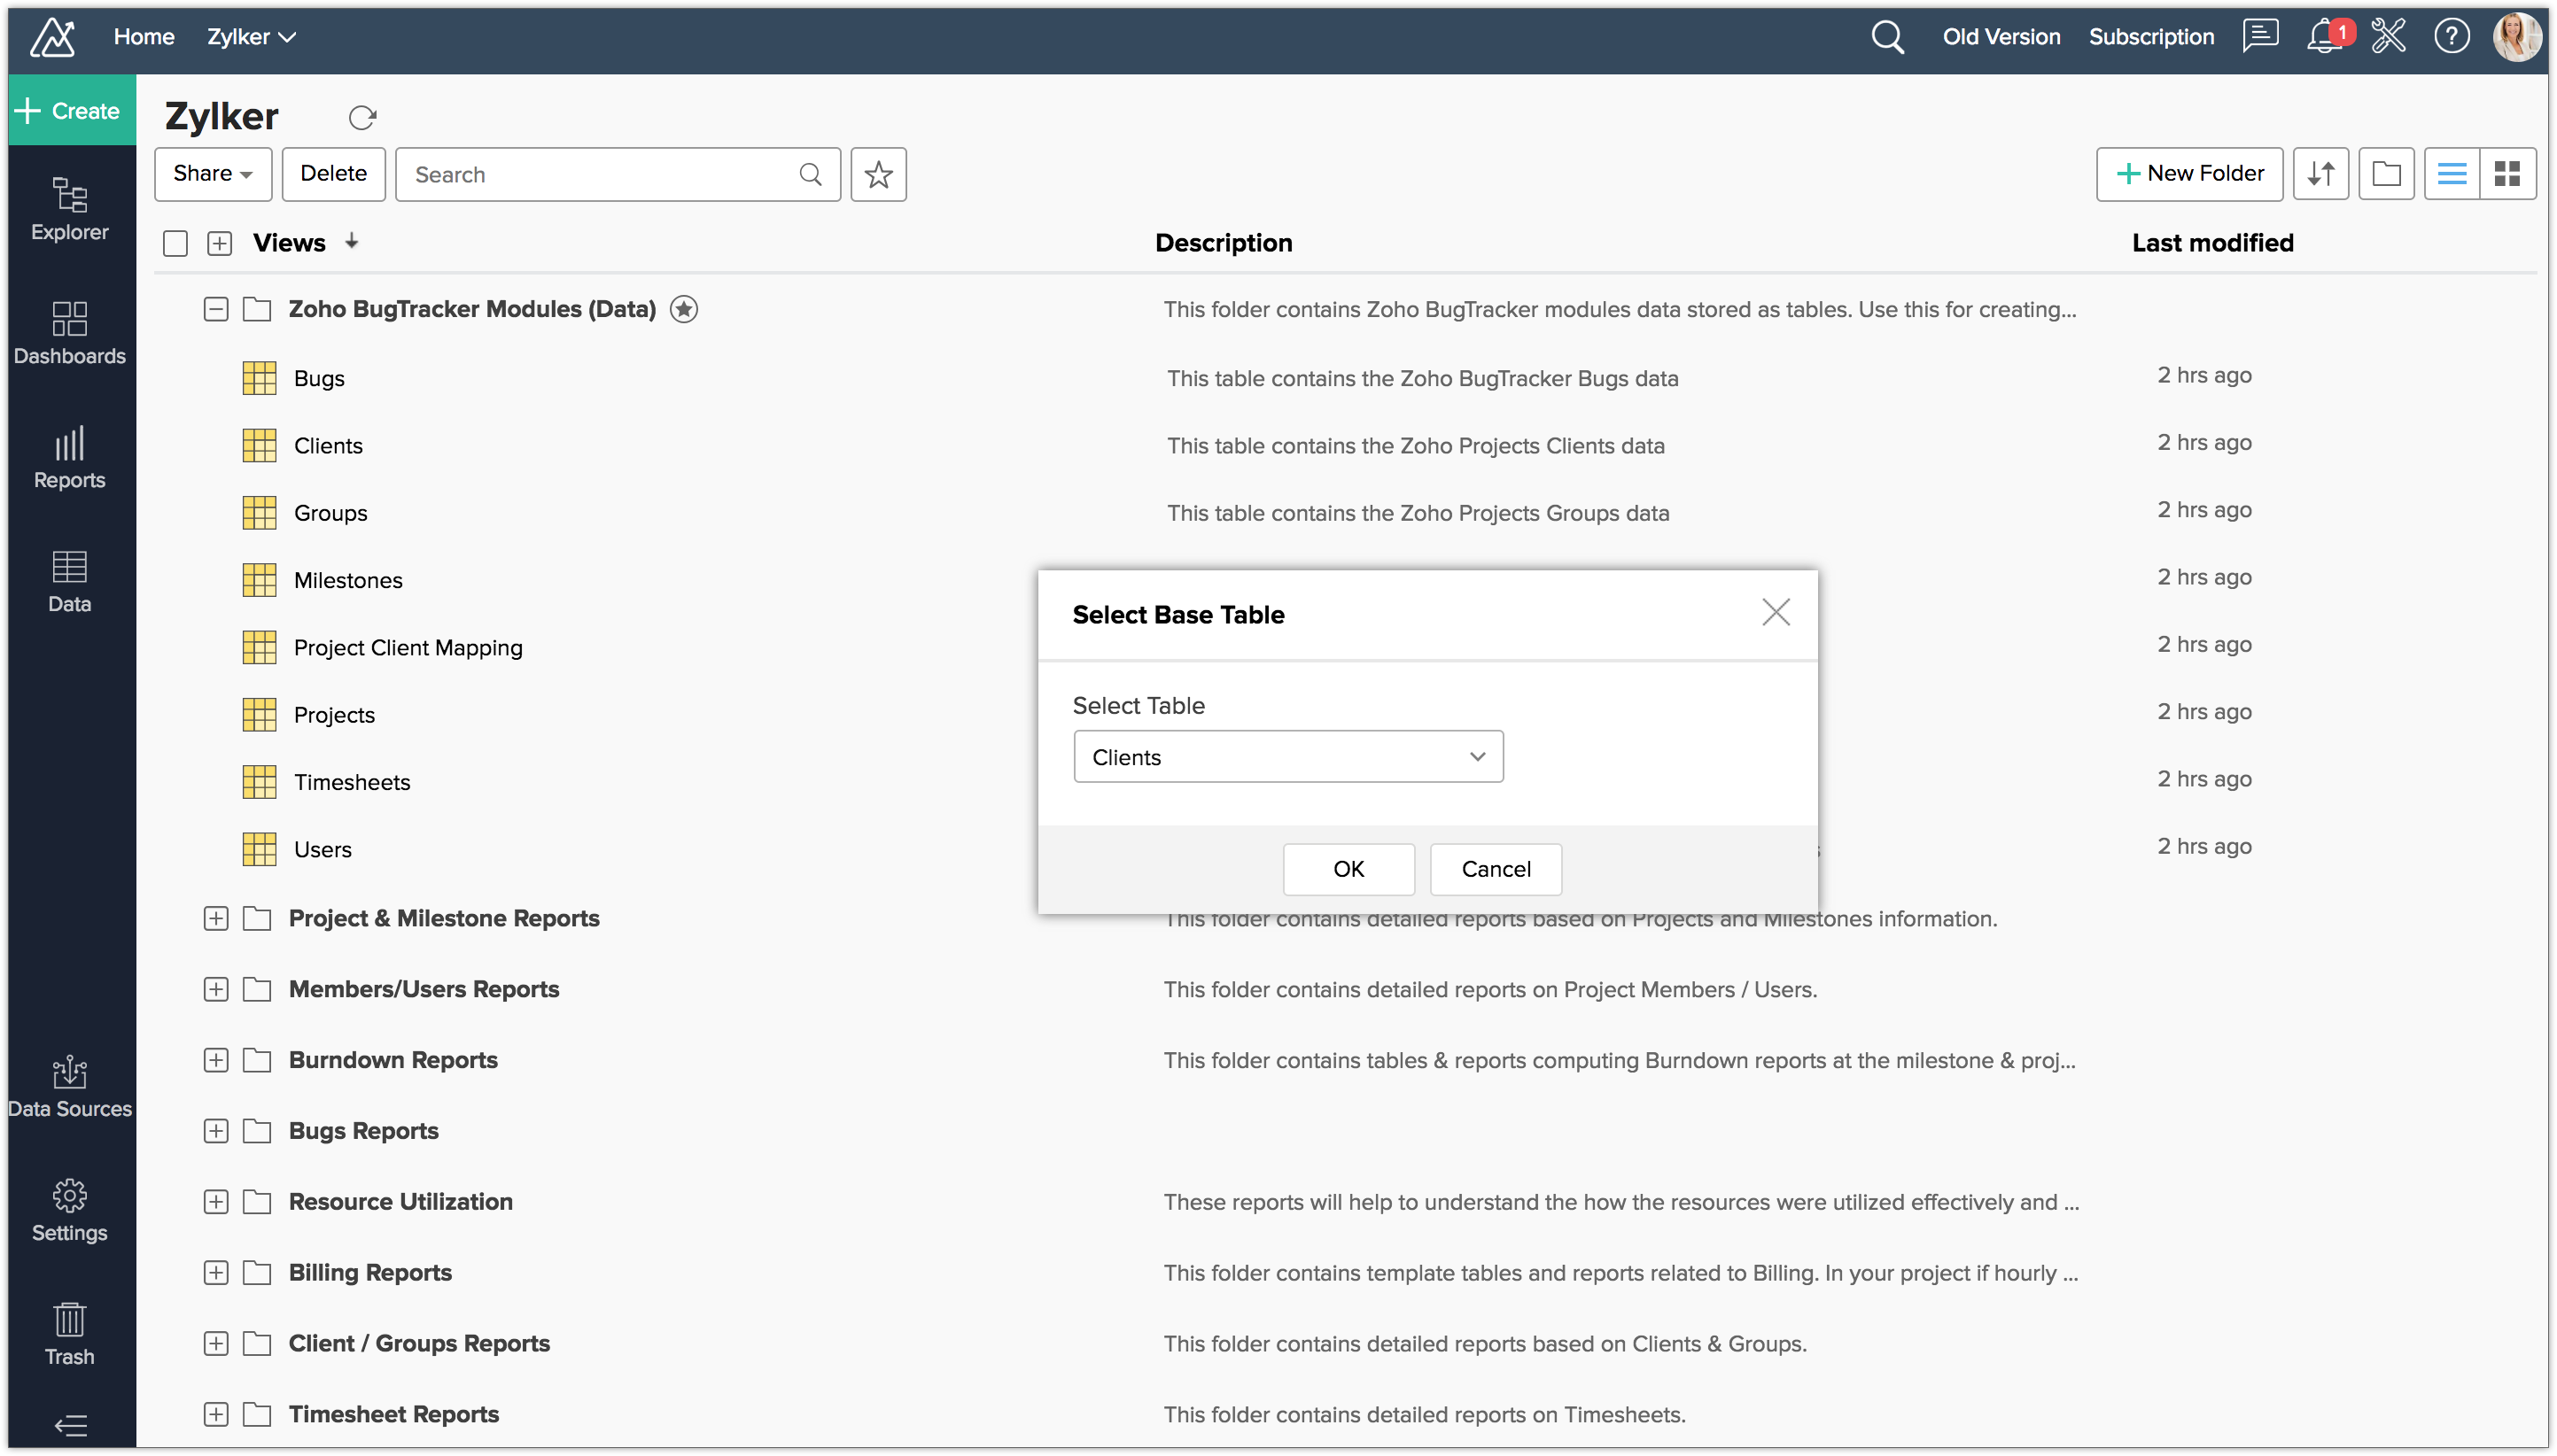Click the New Folder button
This screenshot has width=2557, height=1456.
pyautogui.click(x=2188, y=174)
